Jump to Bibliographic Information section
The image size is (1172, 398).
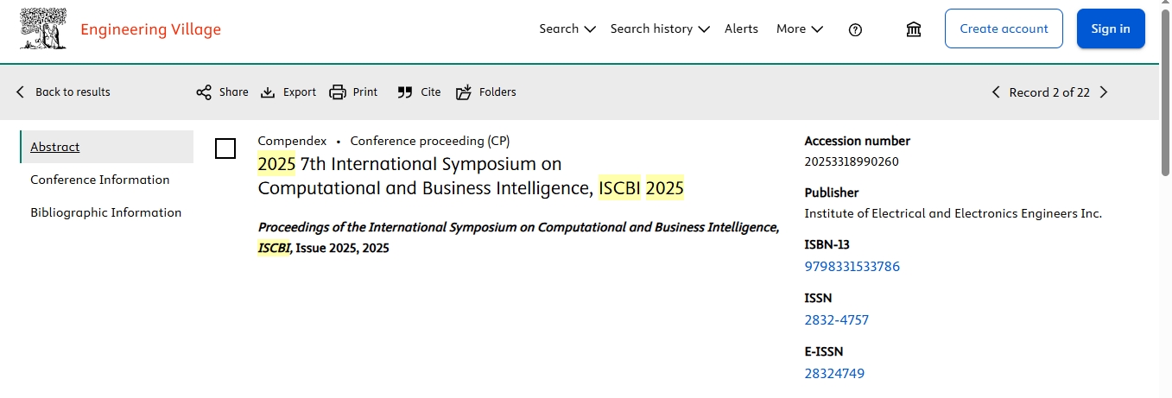[x=106, y=212]
